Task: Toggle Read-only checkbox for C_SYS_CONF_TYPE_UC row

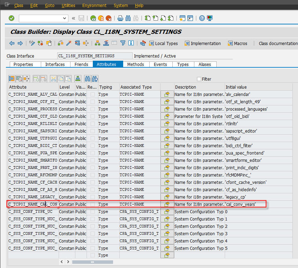Action: (x=92, y=211)
